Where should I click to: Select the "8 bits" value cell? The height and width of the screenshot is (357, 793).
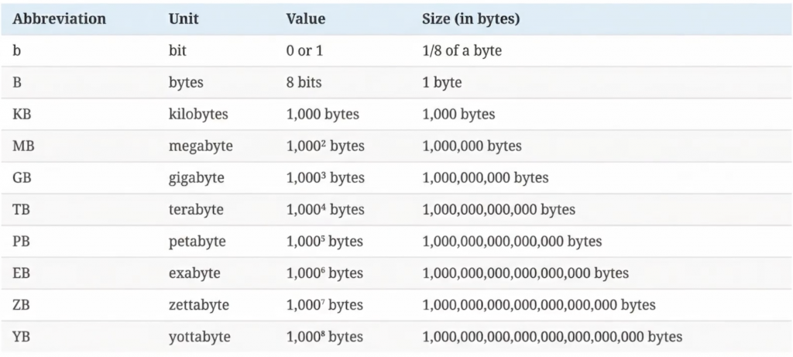304,82
